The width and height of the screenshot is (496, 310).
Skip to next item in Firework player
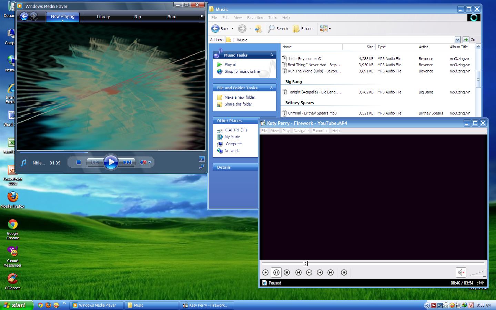click(x=331, y=272)
